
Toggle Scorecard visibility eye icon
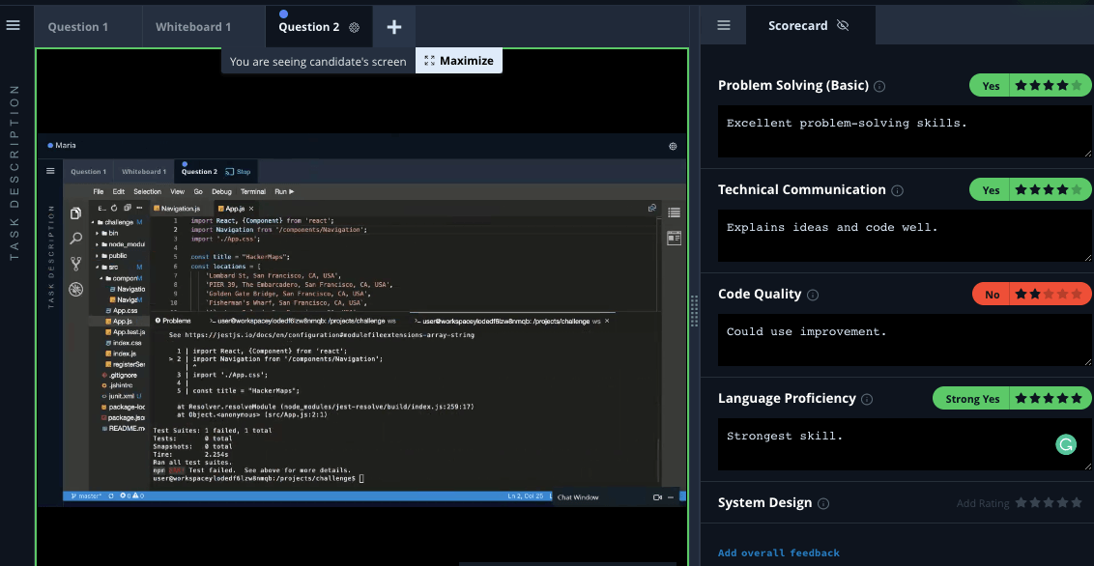coord(843,25)
